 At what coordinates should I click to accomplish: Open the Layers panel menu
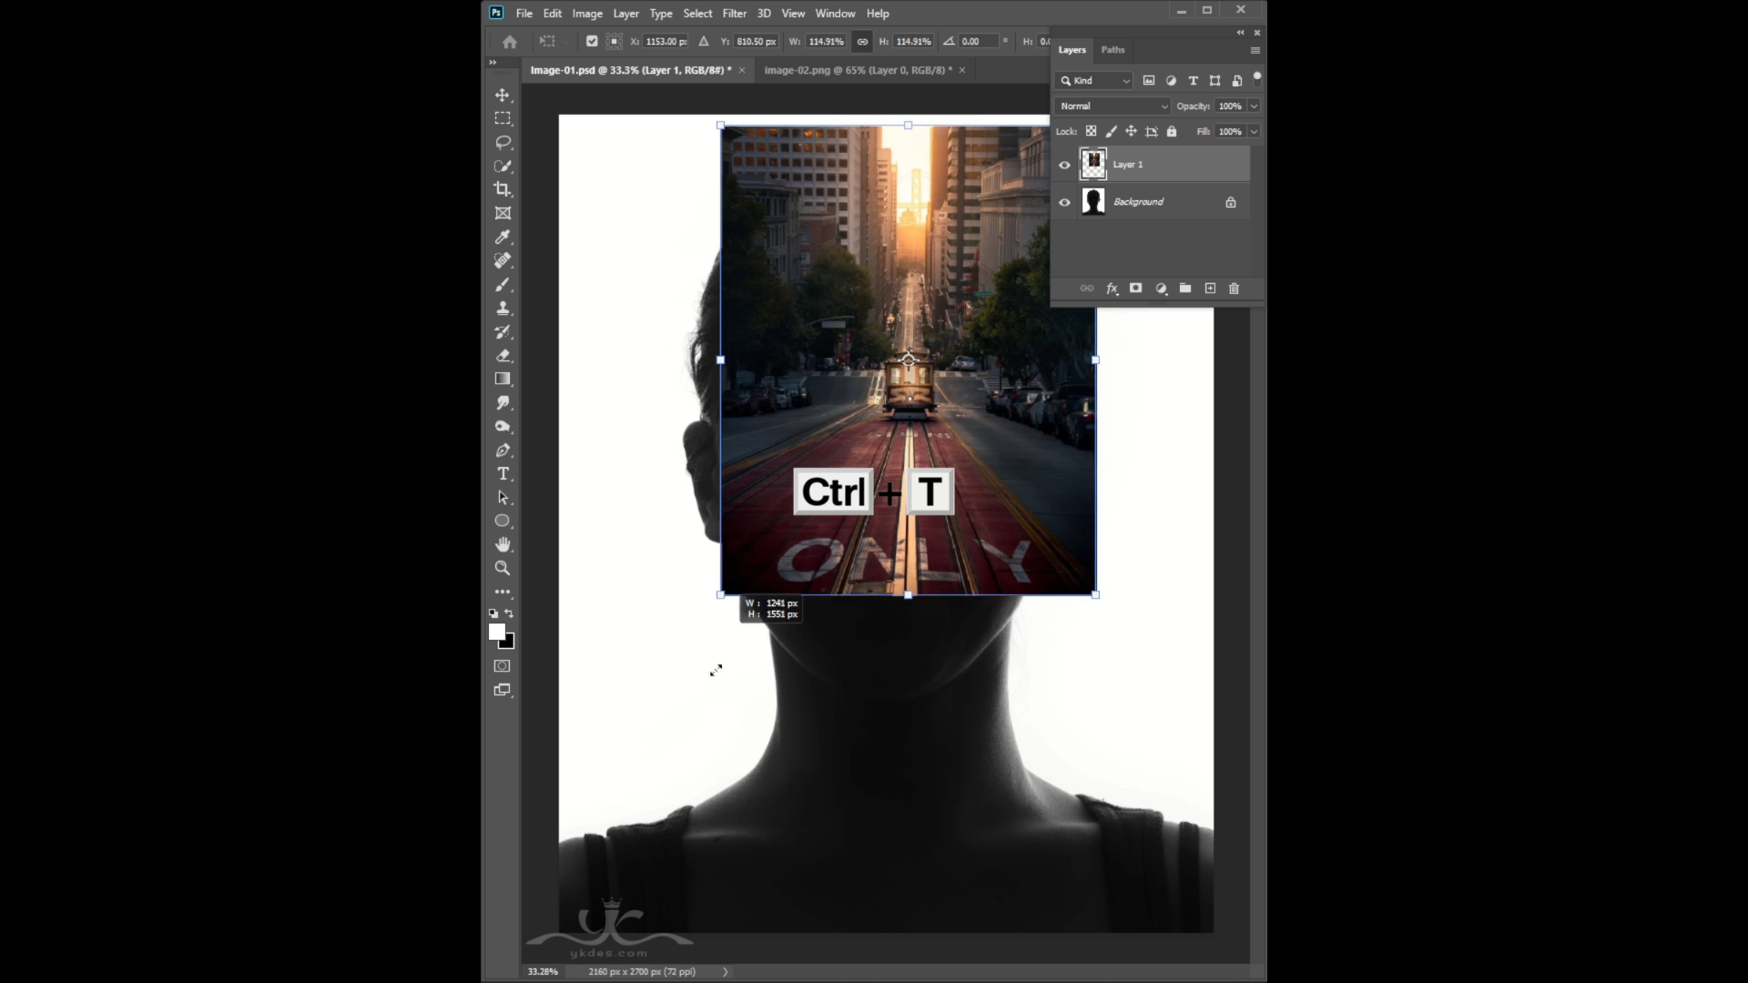coord(1255,50)
